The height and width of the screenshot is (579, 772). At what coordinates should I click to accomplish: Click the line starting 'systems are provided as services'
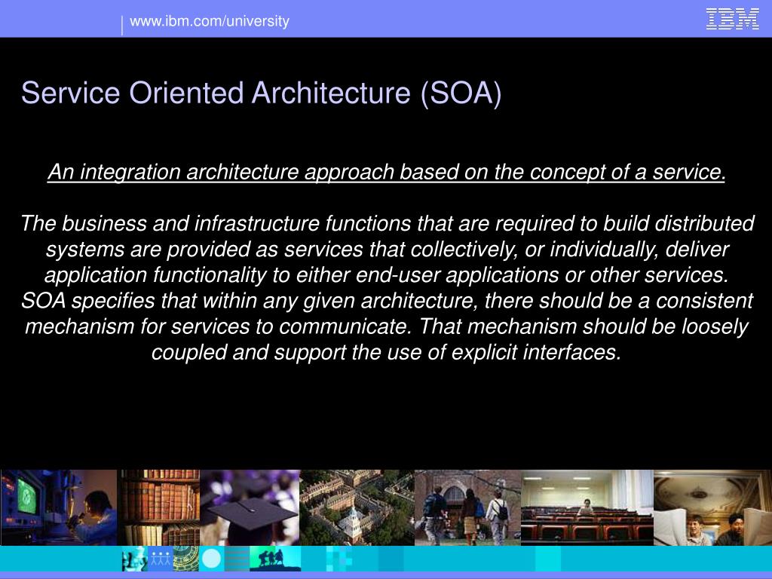(x=388, y=249)
